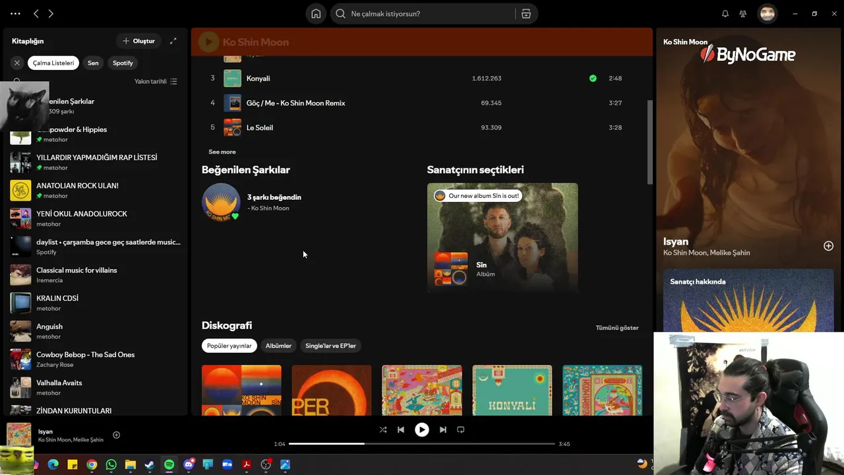Open the Yakın tarihli sort dropdown

[x=156, y=81]
